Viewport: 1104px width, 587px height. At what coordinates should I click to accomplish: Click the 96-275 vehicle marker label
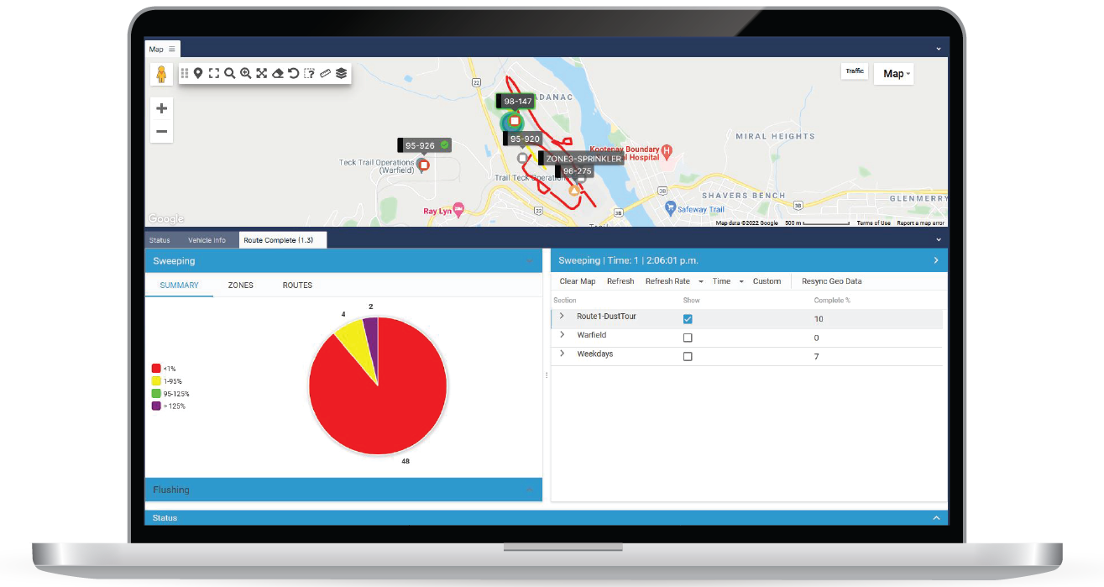tap(574, 171)
